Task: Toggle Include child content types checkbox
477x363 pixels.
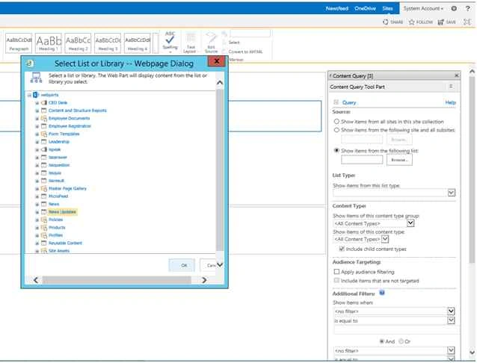Action: (x=342, y=249)
